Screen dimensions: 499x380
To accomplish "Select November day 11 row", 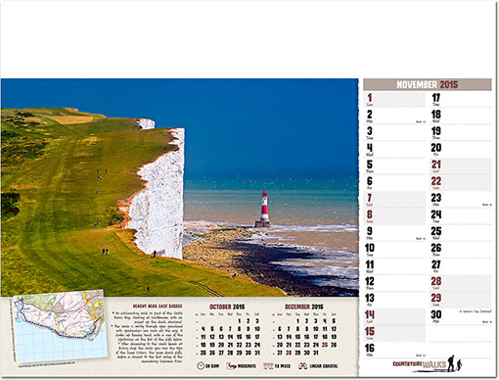I will [394, 265].
